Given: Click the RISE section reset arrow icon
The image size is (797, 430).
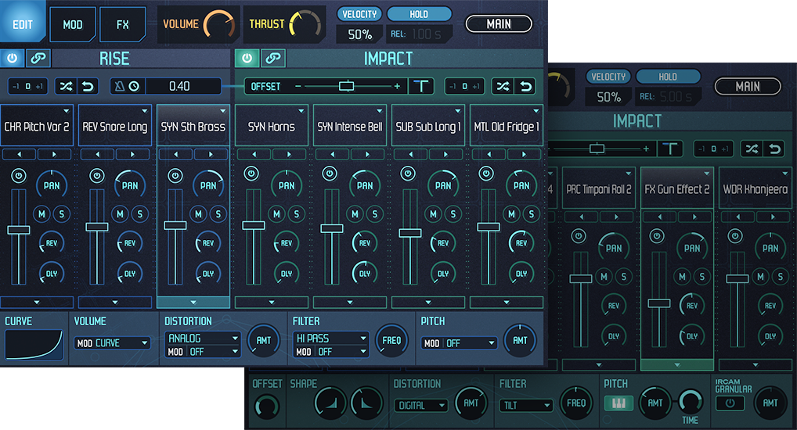Looking at the screenshot, I should click(x=88, y=86).
